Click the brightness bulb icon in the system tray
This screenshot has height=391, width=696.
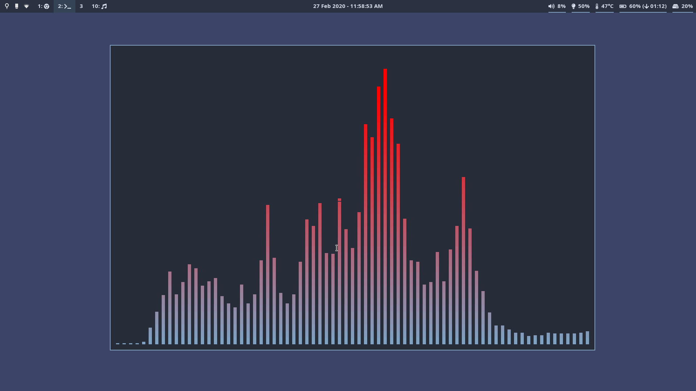tap(574, 6)
